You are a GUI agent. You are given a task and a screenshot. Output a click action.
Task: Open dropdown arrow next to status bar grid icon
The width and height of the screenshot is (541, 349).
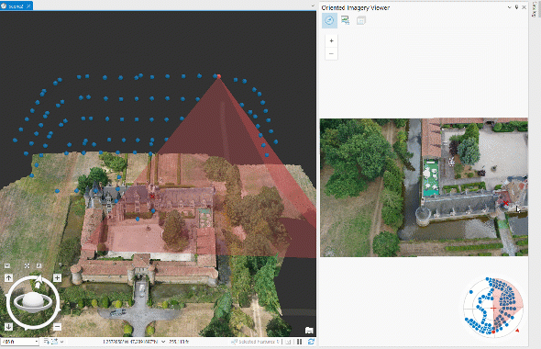pos(61,342)
